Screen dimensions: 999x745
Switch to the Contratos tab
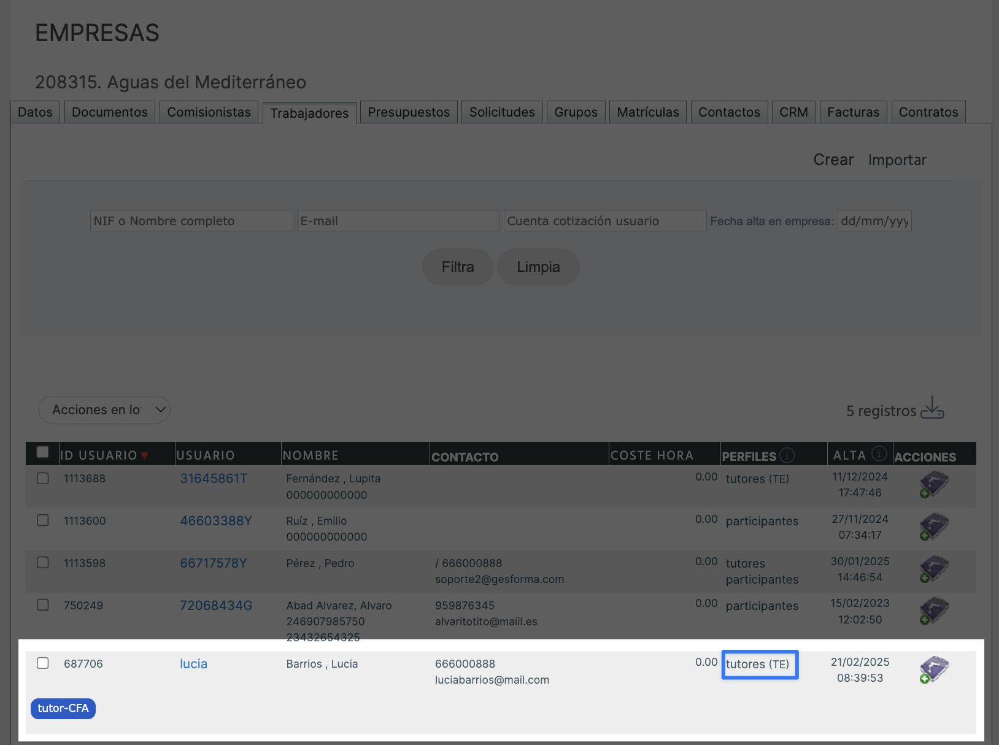(928, 112)
